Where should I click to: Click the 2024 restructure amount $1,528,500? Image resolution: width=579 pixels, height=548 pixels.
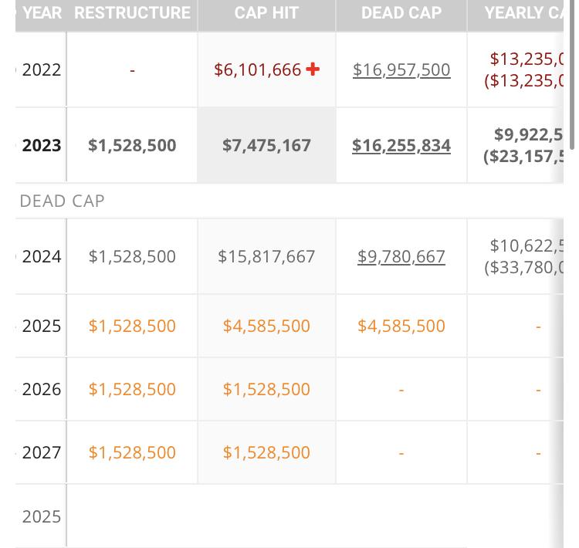[x=132, y=256]
